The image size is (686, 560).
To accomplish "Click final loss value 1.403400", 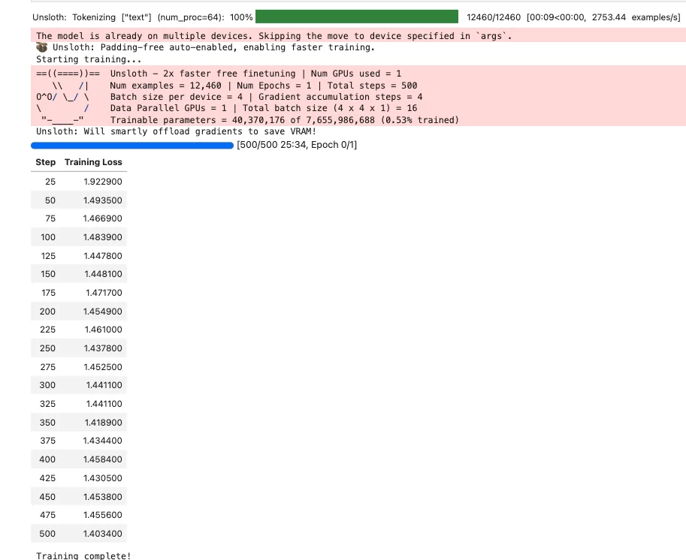I will pos(103,534).
